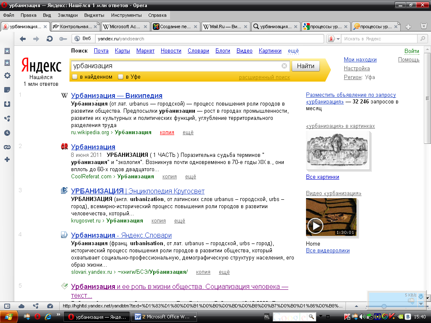Image resolution: width=431 pixels, height=323 pixels.
Task: Open the копия cached Wikipedia link
Action: point(167,132)
